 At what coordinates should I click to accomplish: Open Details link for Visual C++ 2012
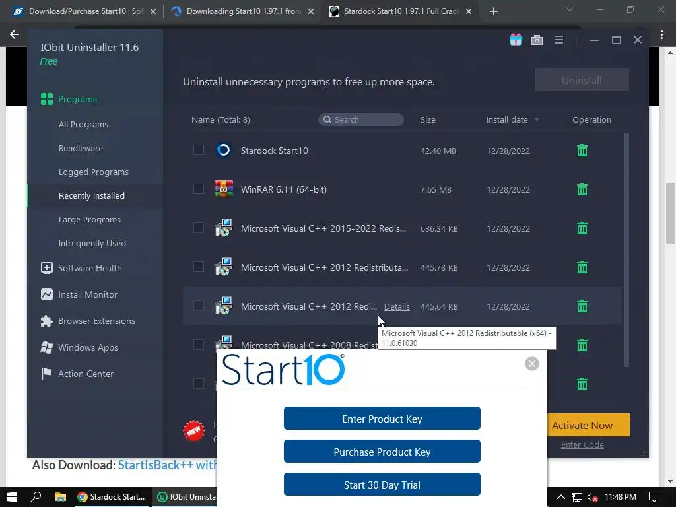coord(397,306)
